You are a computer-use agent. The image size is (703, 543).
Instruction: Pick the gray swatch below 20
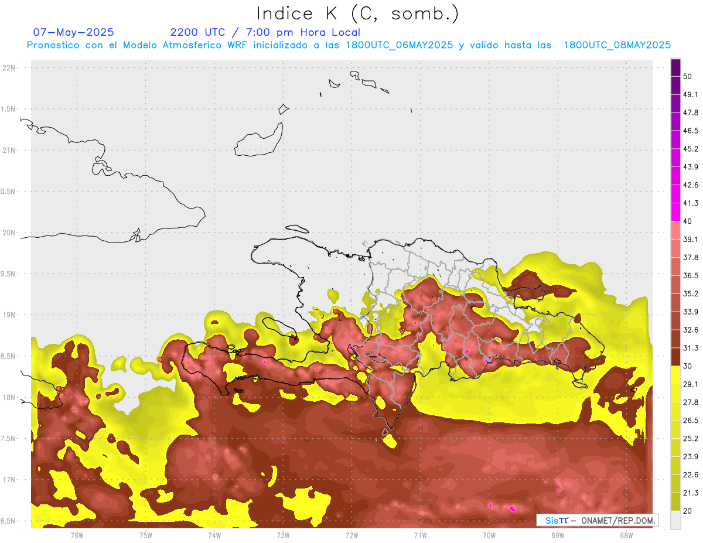675,520
